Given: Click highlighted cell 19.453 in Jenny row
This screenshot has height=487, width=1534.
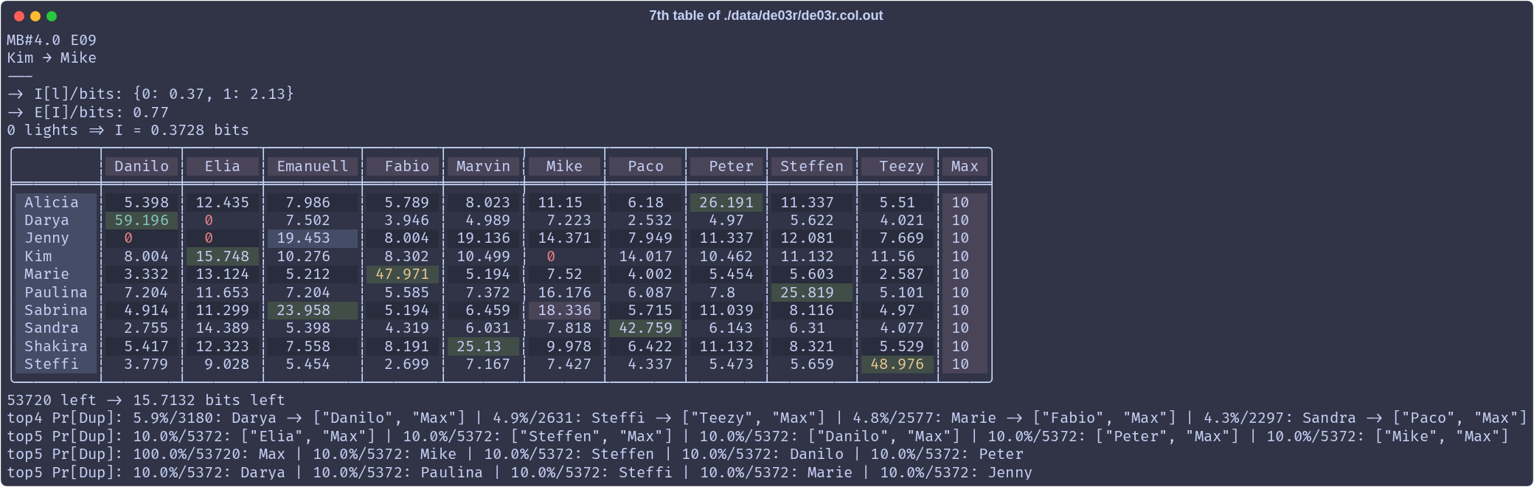Looking at the screenshot, I should [313, 238].
